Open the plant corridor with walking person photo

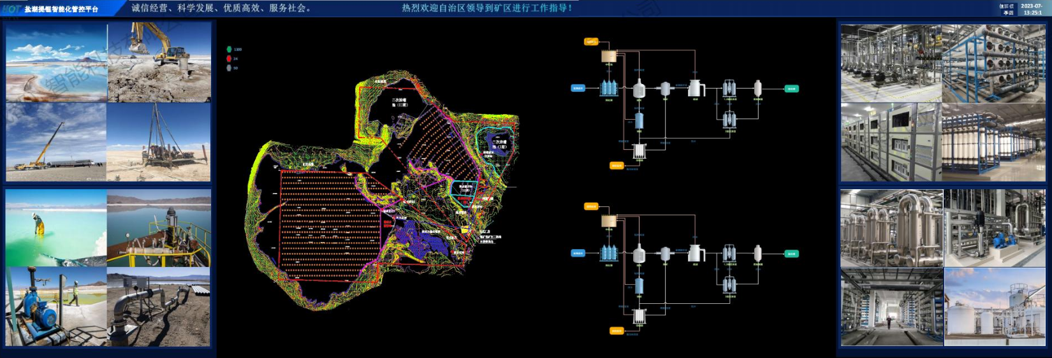[892, 307]
